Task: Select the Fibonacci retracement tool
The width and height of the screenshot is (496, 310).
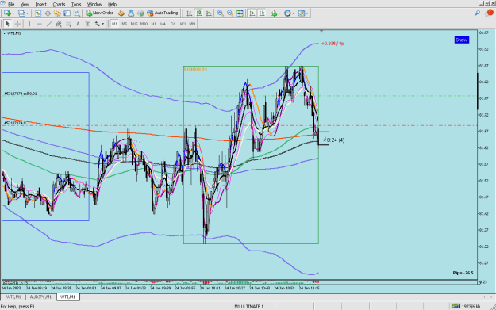Action: (68, 24)
